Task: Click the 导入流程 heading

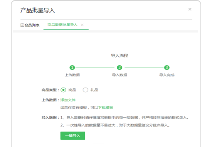Action: click(119, 56)
